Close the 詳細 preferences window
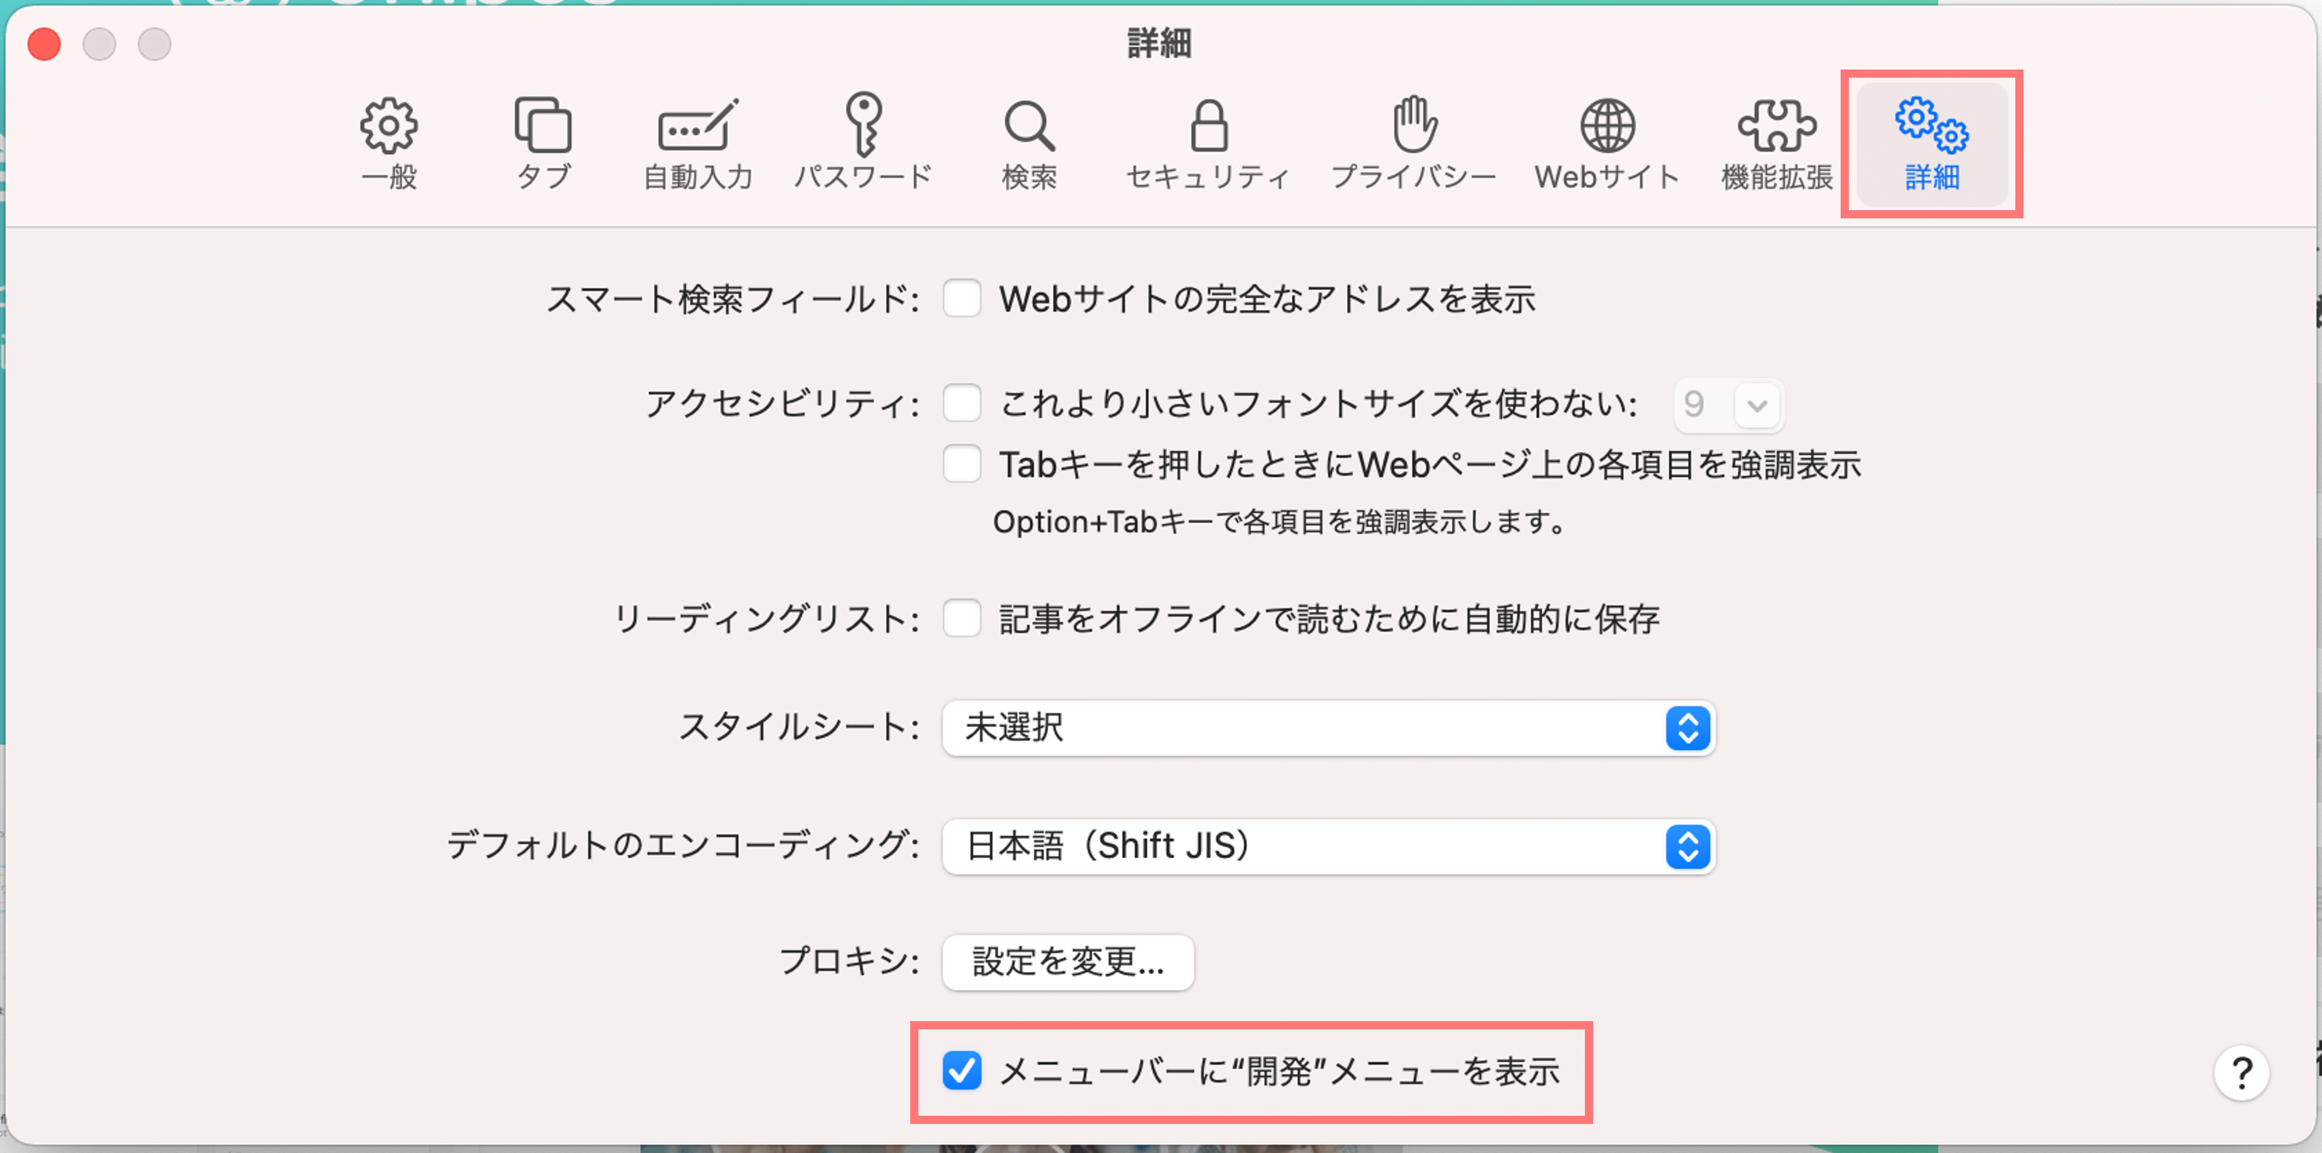 [x=44, y=44]
